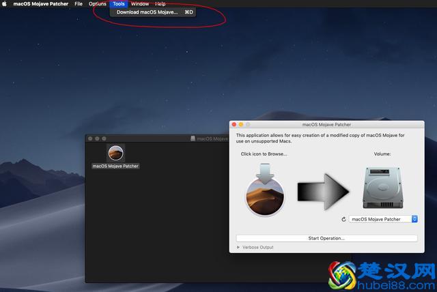437x292 pixels.
Task: Click the hard drive volume icon
Action: [383, 188]
